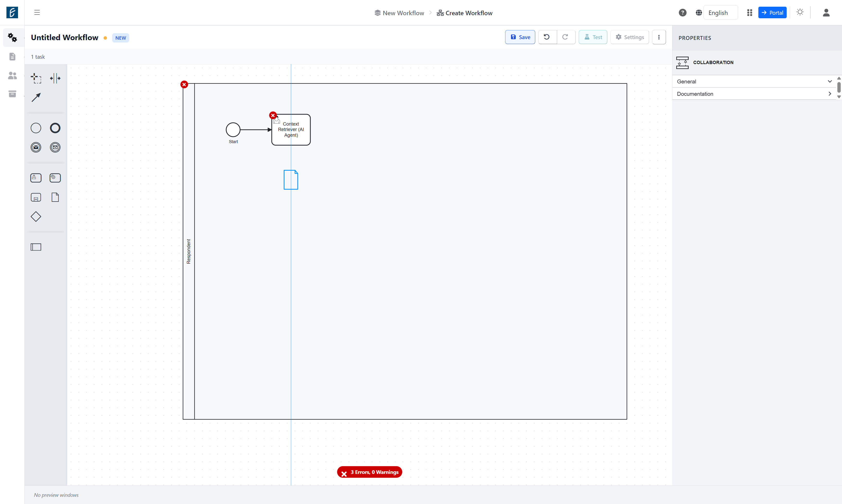Click the Create Workflow breadcrumb

coord(464,13)
